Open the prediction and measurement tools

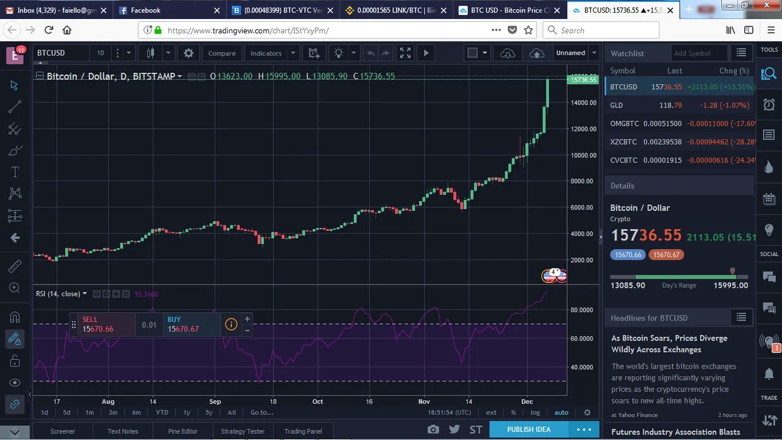point(15,216)
